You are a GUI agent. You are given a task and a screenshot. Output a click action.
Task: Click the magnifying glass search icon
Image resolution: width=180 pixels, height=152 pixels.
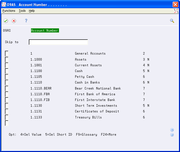tap(172, 21)
